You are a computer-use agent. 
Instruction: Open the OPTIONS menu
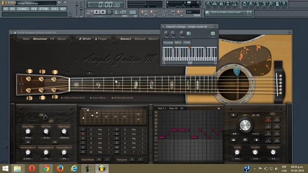[44, 9]
